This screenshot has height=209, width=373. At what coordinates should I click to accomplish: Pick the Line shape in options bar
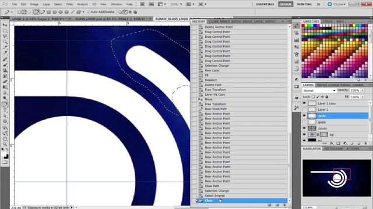(x=73, y=12)
